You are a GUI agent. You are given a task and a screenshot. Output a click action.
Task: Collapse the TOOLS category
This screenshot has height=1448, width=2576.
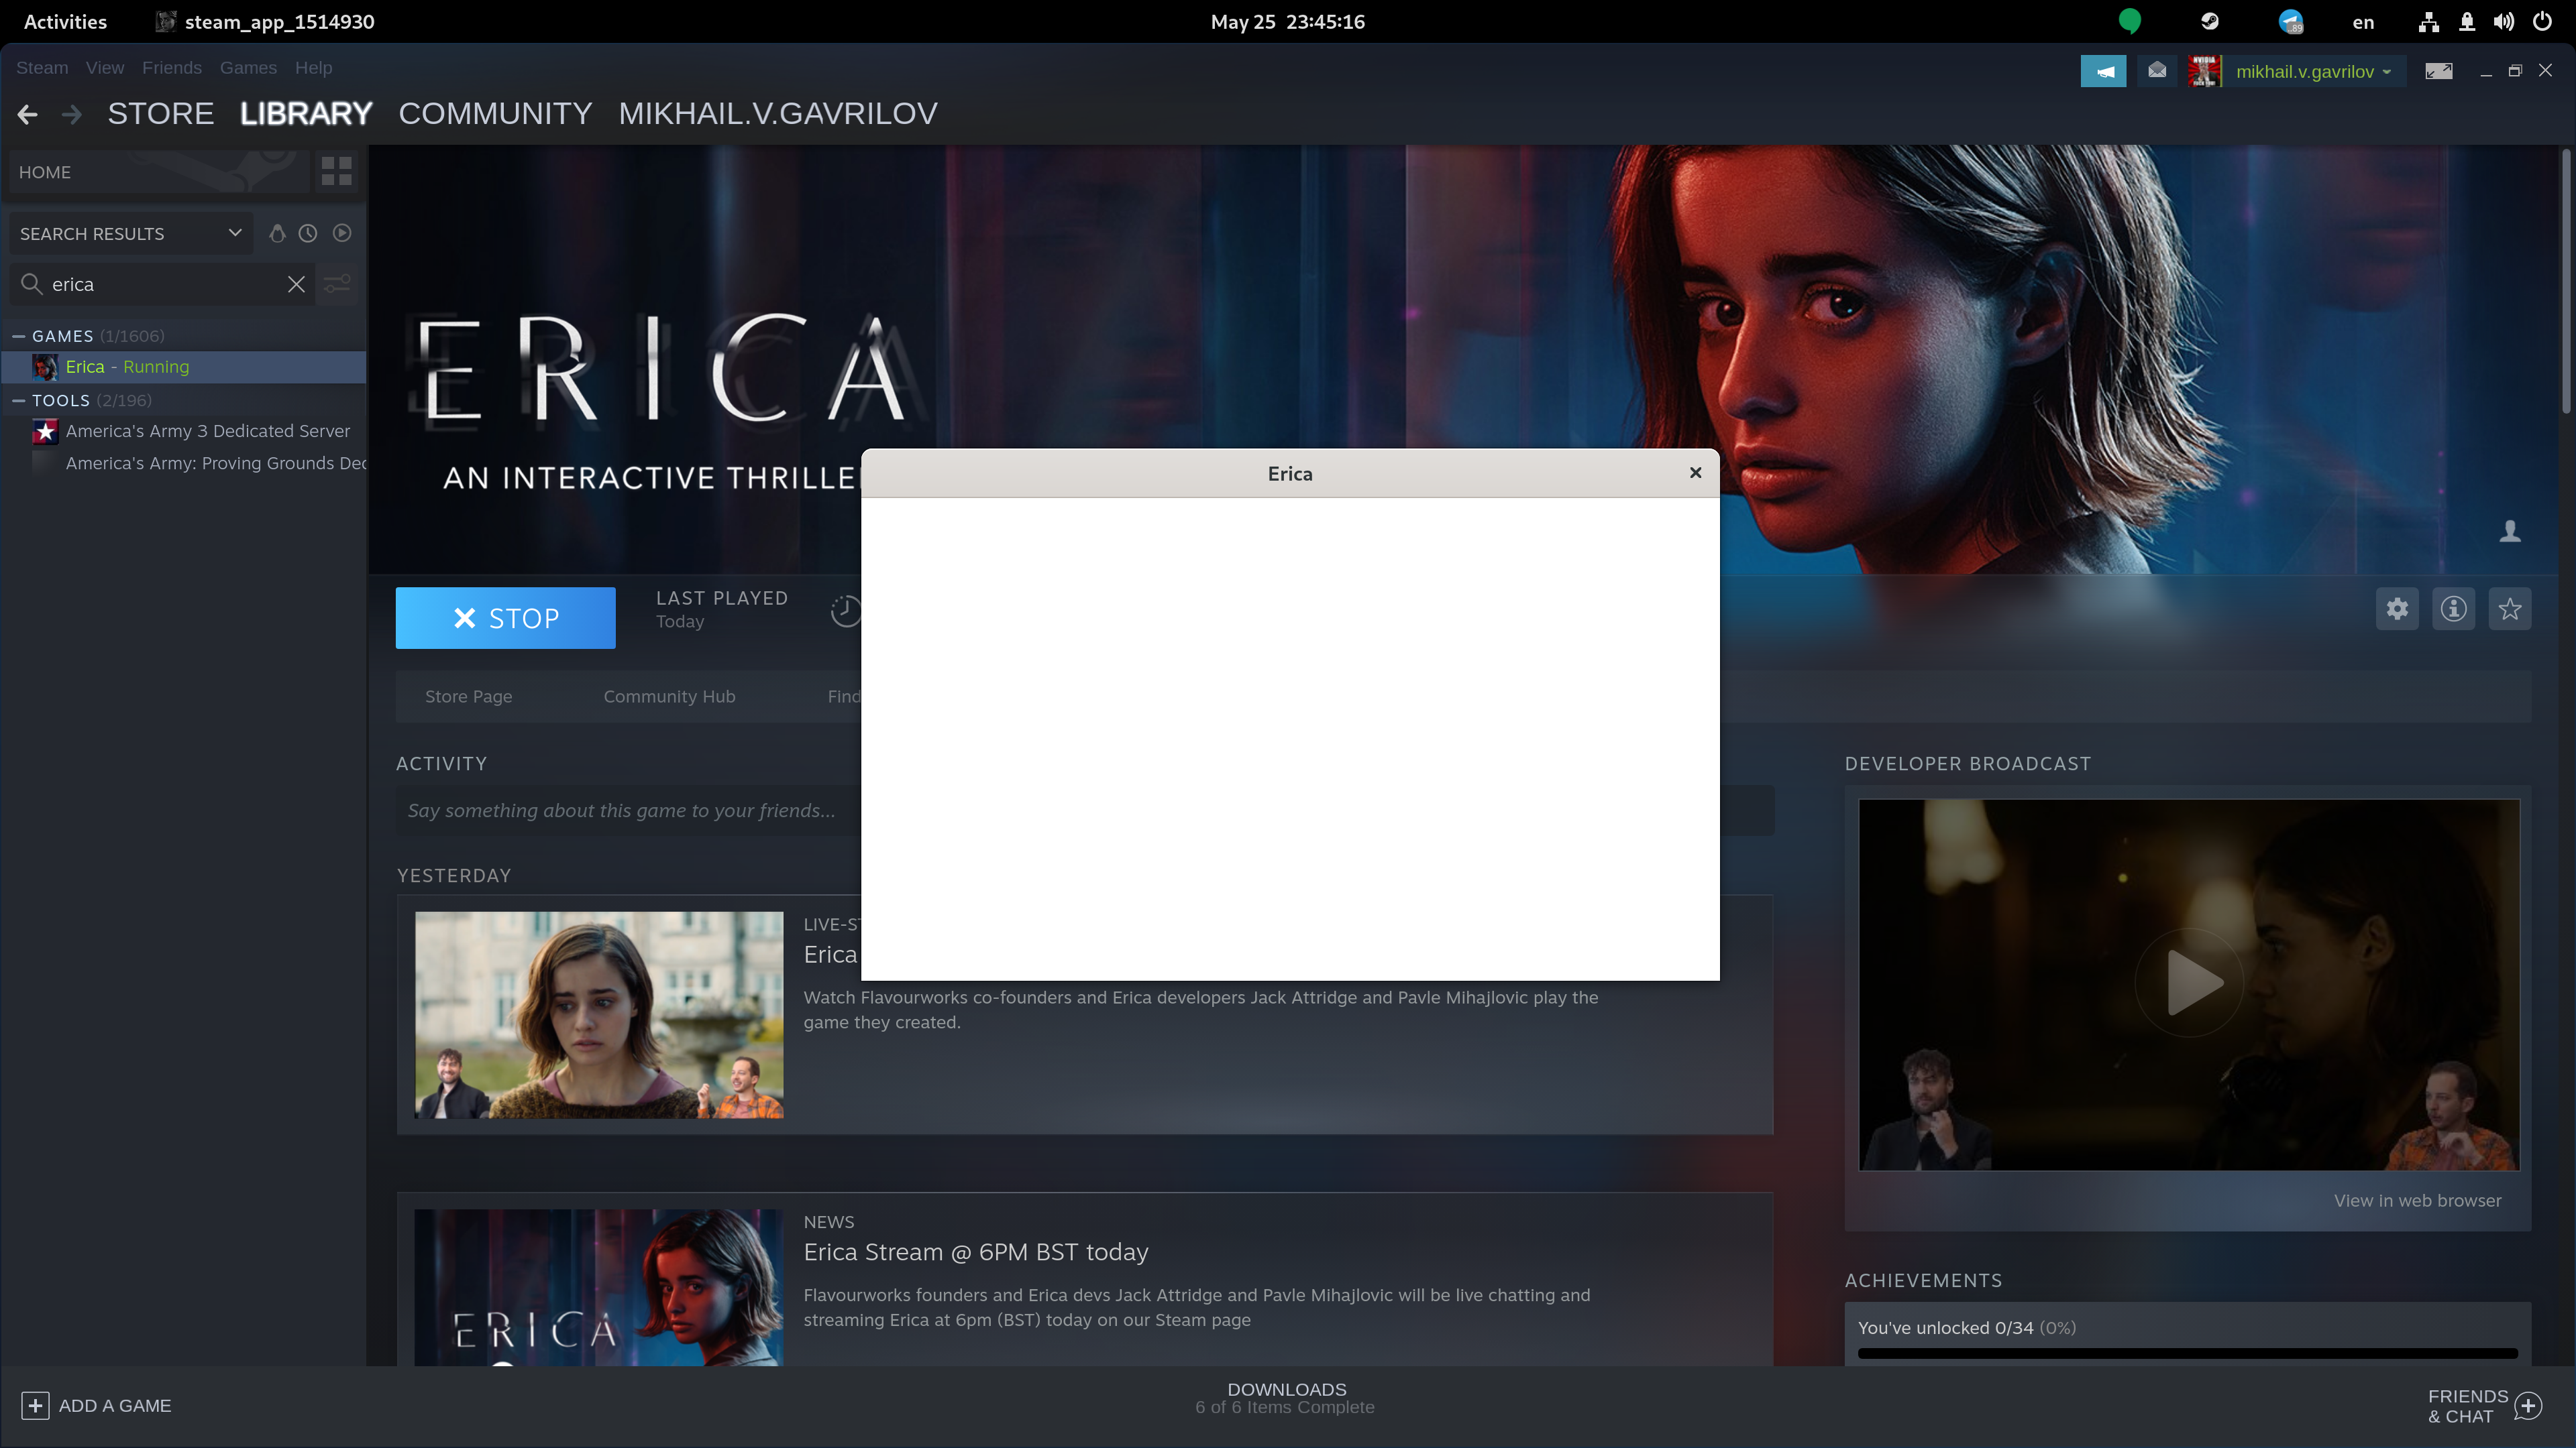pyautogui.click(x=18, y=400)
